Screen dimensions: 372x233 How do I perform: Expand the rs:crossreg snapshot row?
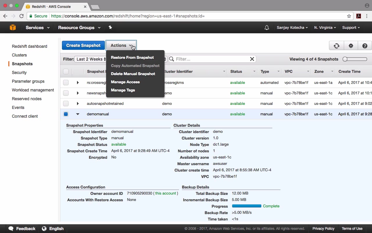(78, 82)
